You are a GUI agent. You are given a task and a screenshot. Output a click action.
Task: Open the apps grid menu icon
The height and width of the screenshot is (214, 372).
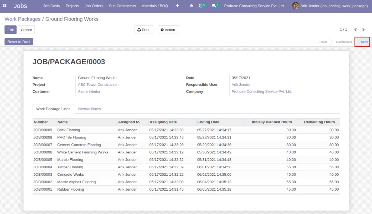coord(5,6)
